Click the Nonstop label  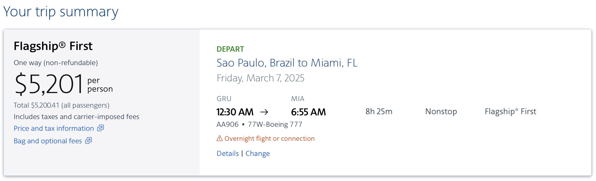coord(441,111)
